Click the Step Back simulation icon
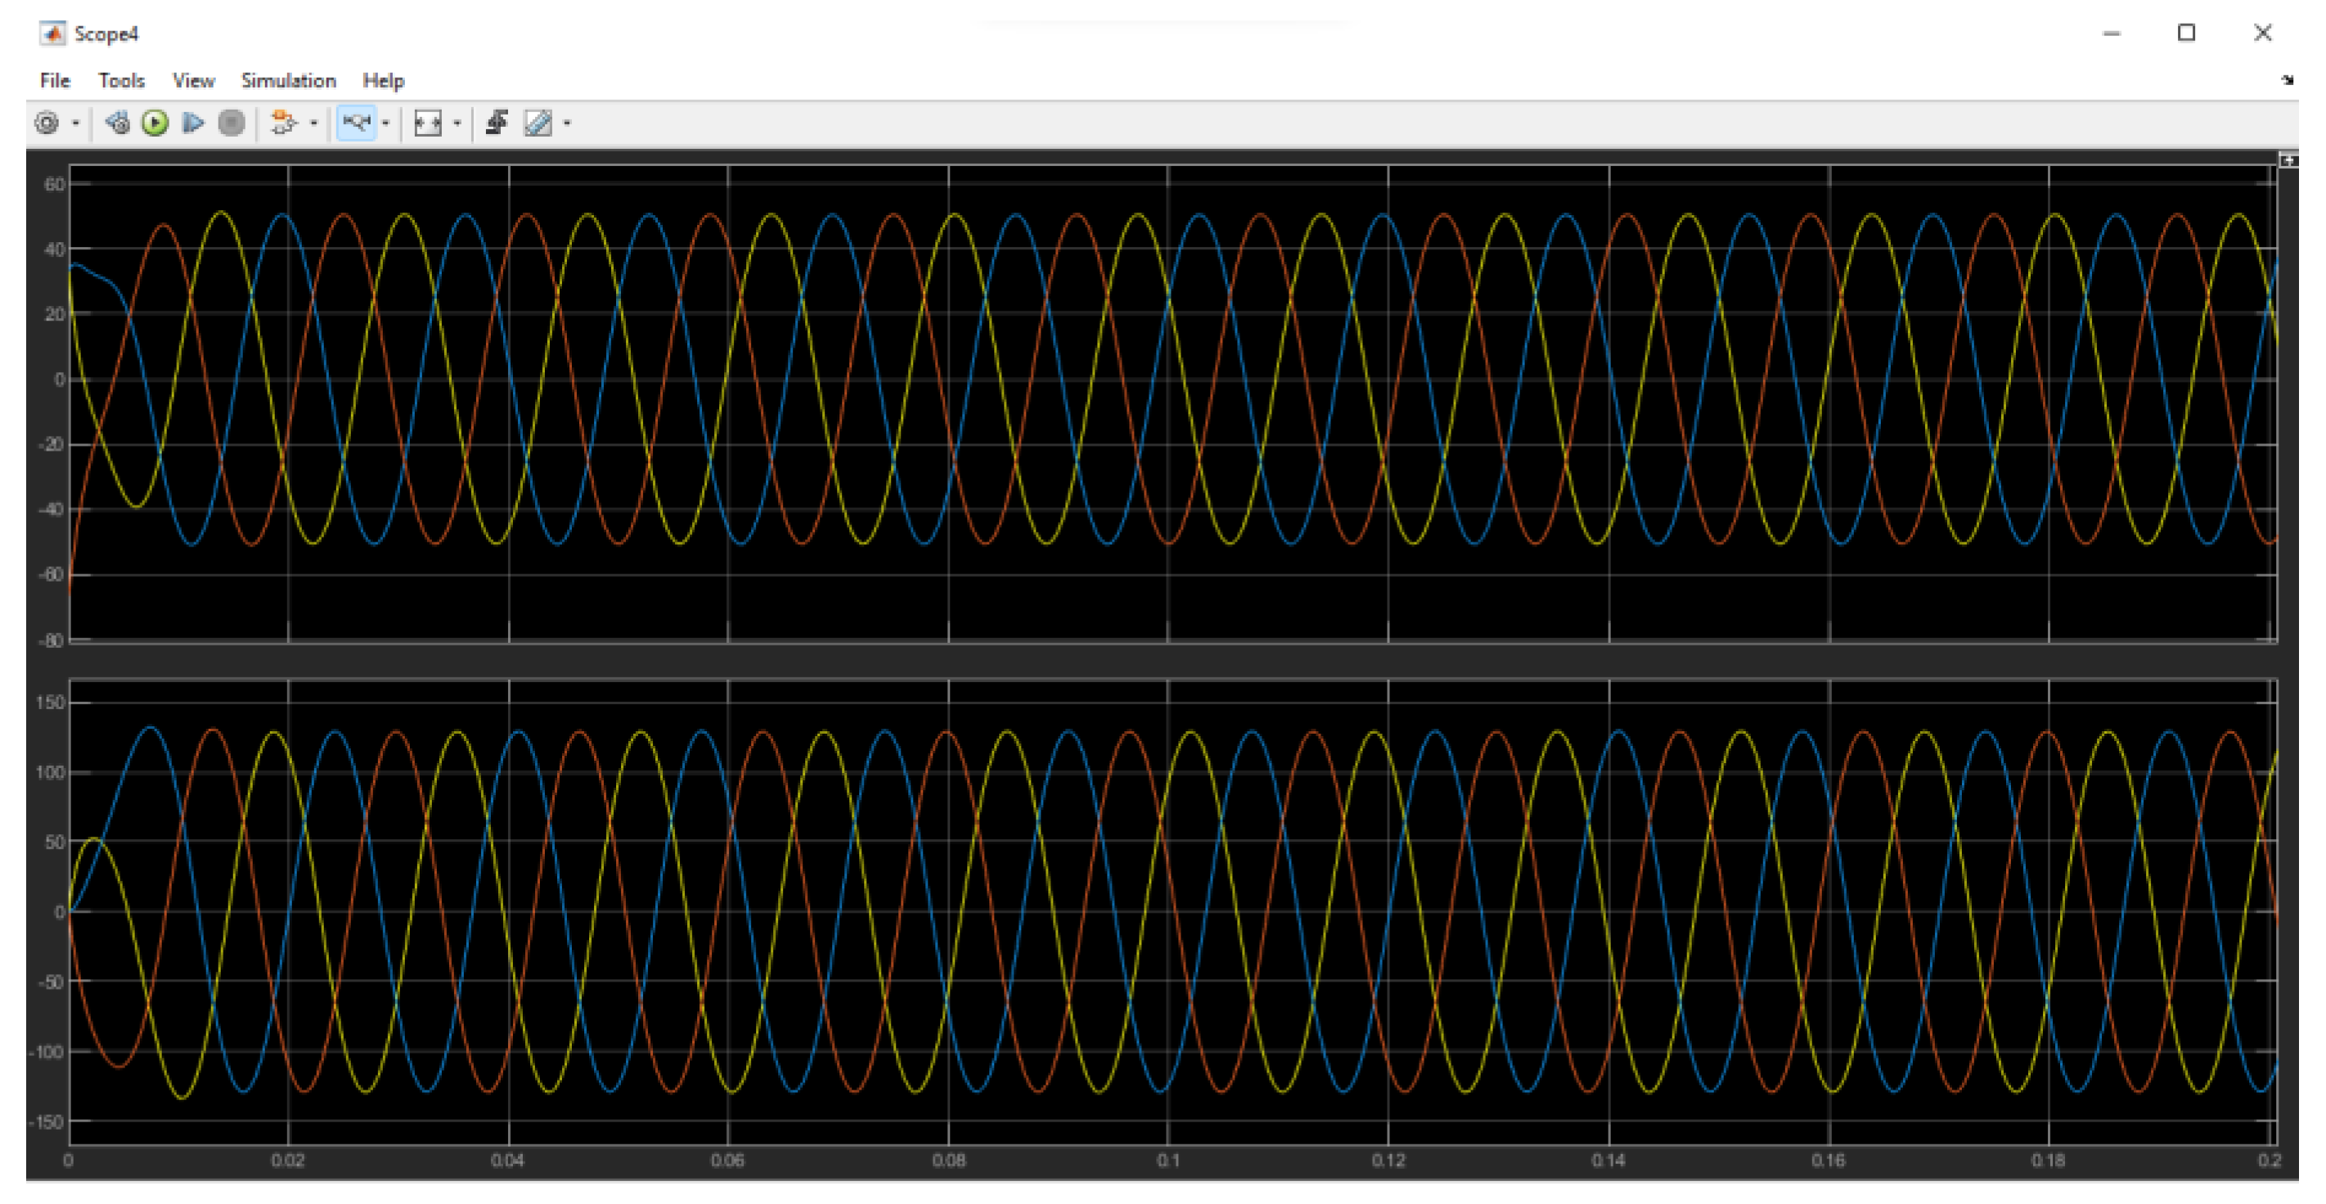The width and height of the screenshot is (2326, 1204). (117, 123)
